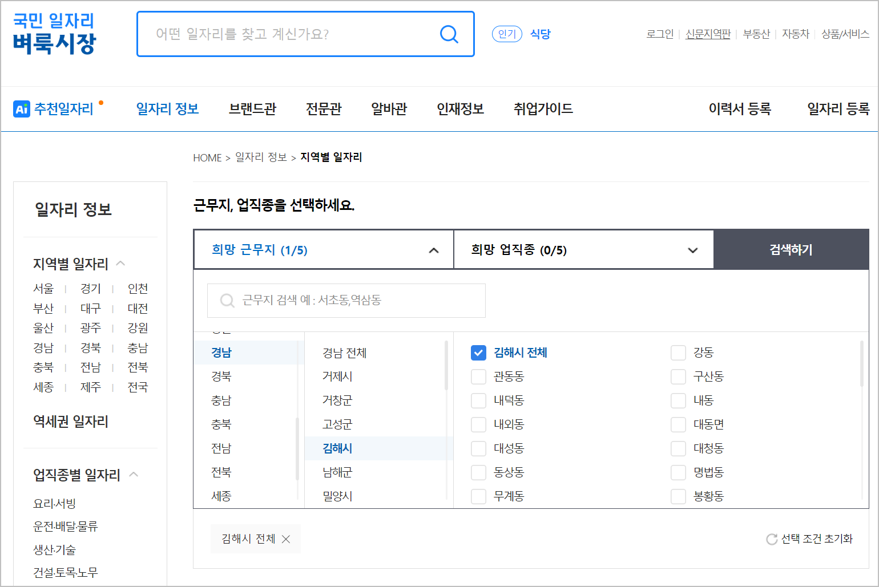Select 거제시 in the city list
Viewport: 879px width, 587px height.
tap(337, 377)
